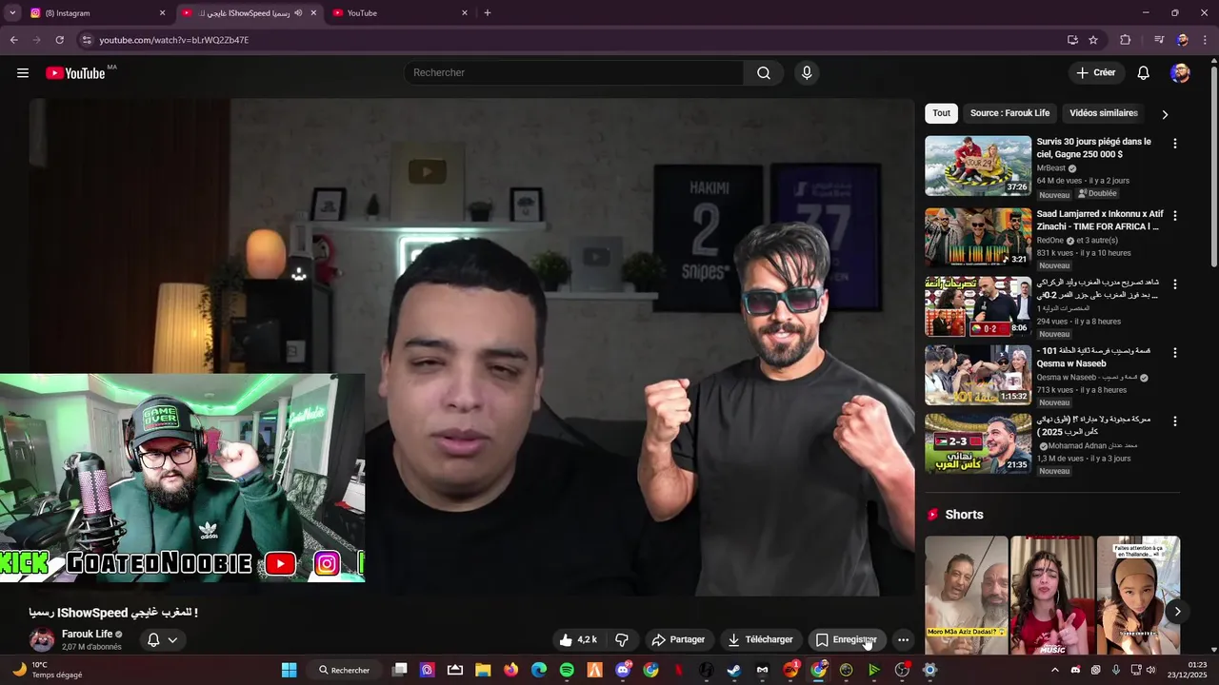Image resolution: width=1219 pixels, height=685 pixels.
Task: Open Settings gear in taskbar
Action: tap(929, 670)
